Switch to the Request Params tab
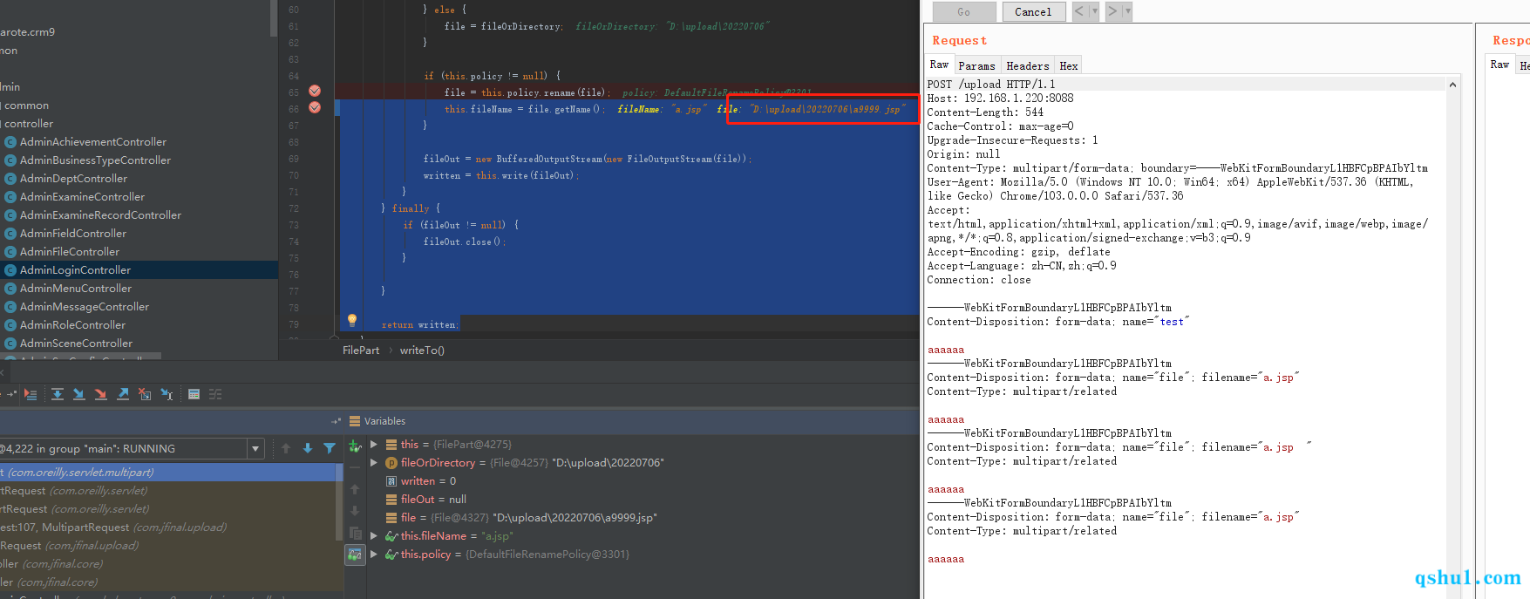Image resolution: width=1530 pixels, height=599 pixels. (x=976, y=65)
